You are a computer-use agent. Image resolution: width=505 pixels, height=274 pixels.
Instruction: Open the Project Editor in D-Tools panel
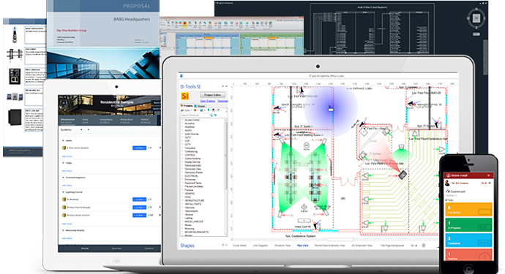(x=212, y=95)
